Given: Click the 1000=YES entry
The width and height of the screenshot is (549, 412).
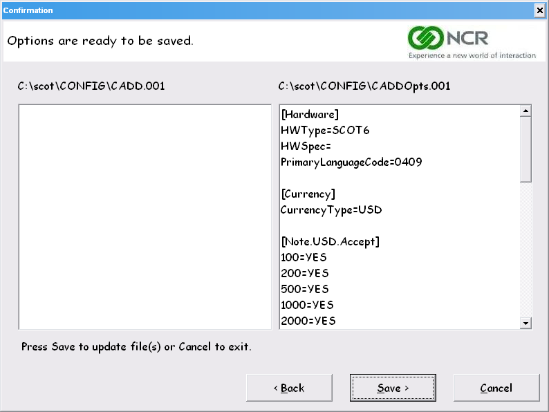Looking at the screenshot, I should coord(307,305).
